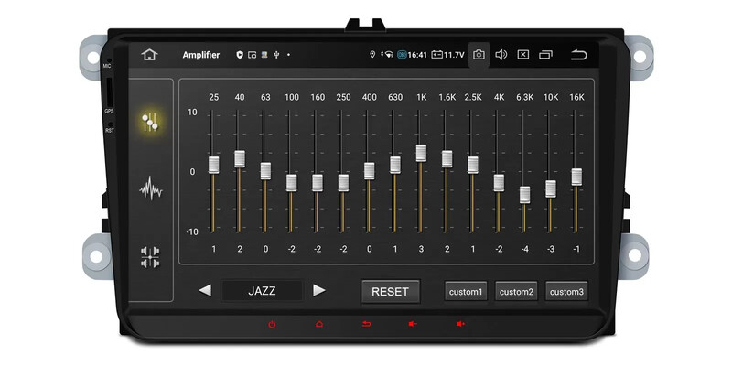Take a screenshot with the camera icon

(479, 55)
